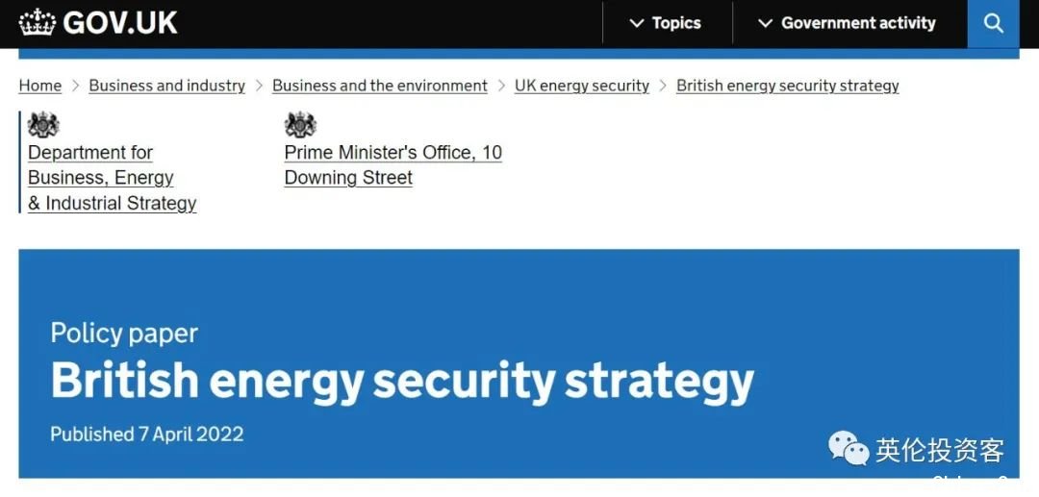The width and height of the screenshot is (1039, 497).
Task: Click the chevron arrow beside Government activity
Action: click(x=766, y=24)
